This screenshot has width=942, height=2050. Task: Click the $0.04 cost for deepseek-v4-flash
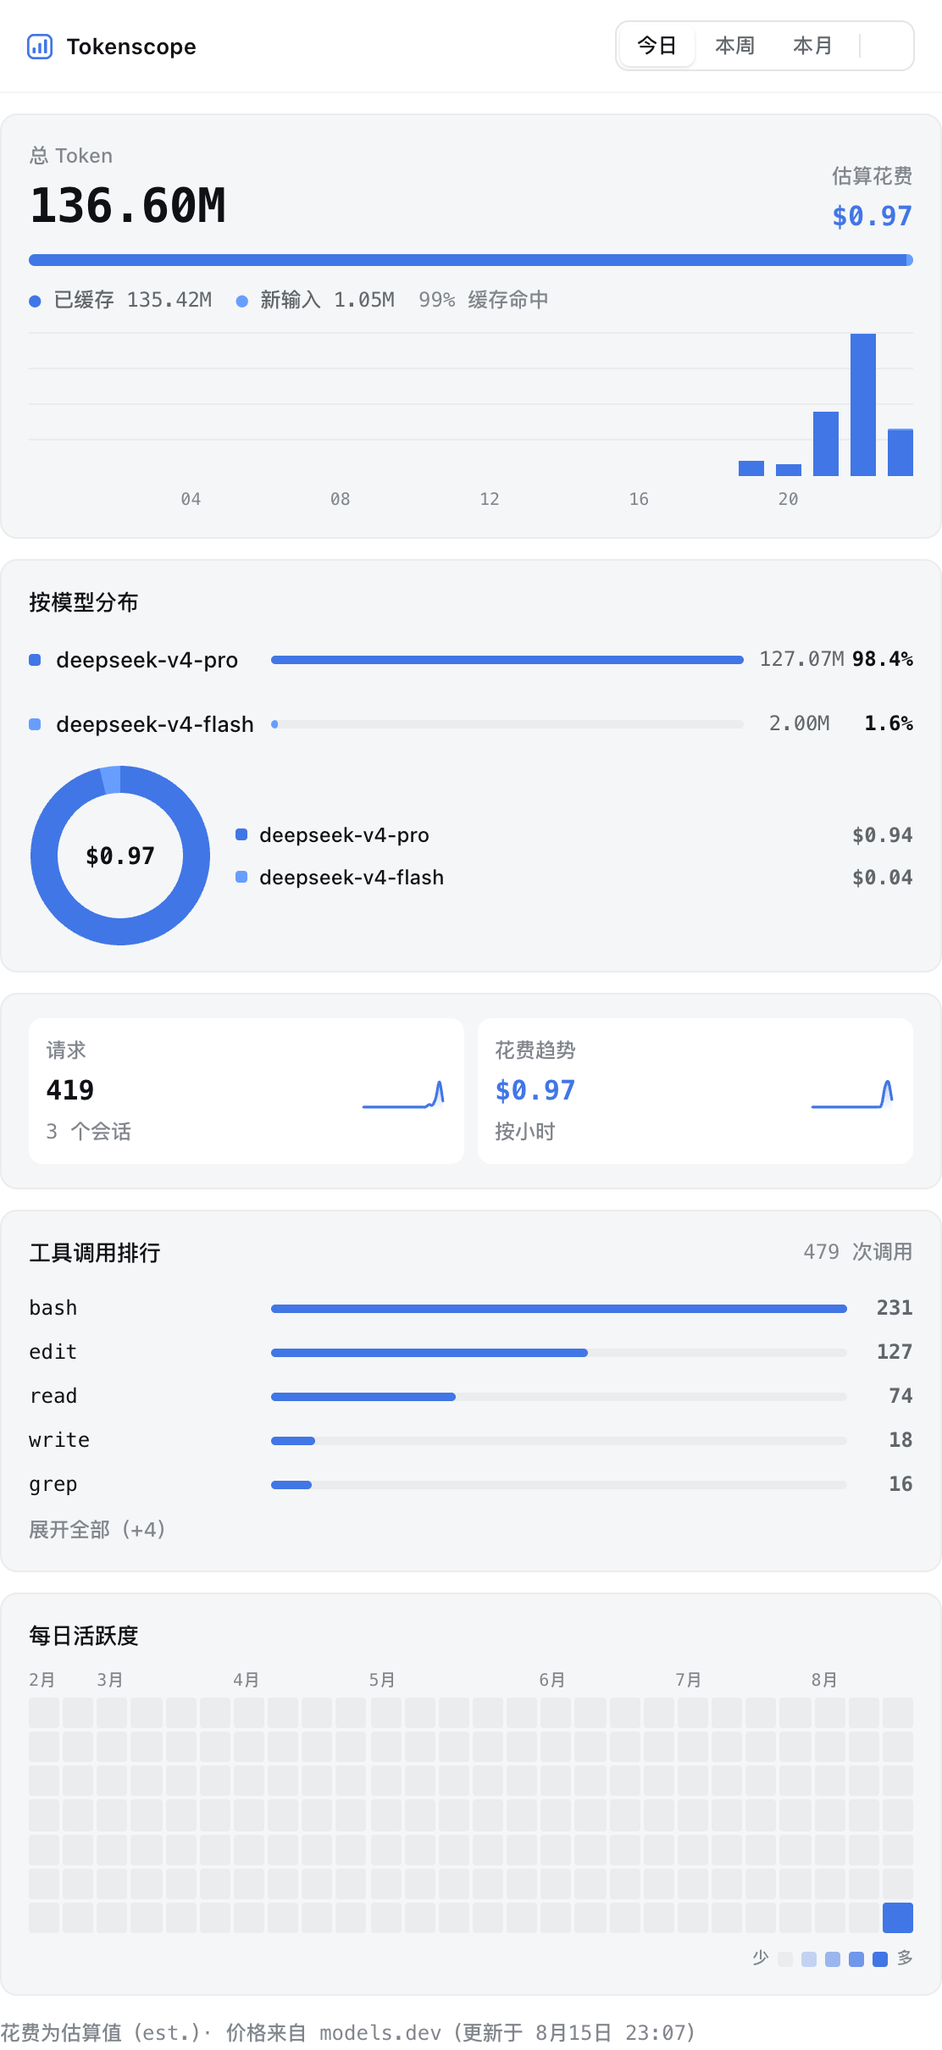[882, 878]
